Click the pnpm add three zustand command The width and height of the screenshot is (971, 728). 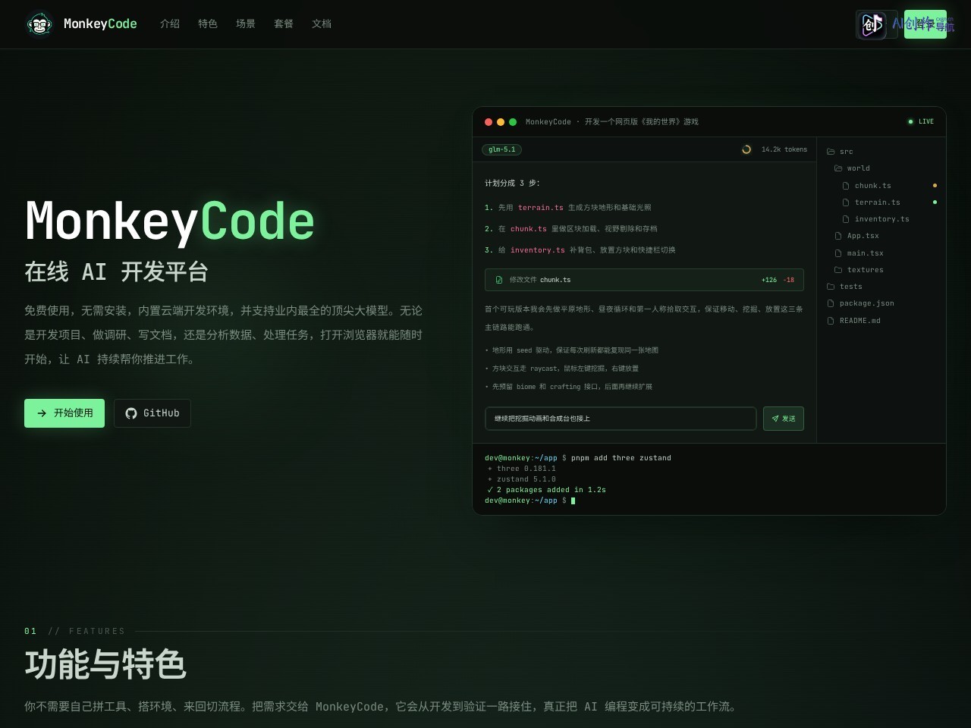tap(621, 458)
